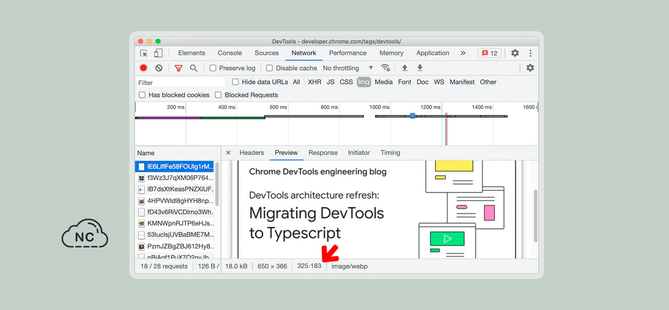
Task: Show more tabs via double chevron
Action: [x=463, y=53]
